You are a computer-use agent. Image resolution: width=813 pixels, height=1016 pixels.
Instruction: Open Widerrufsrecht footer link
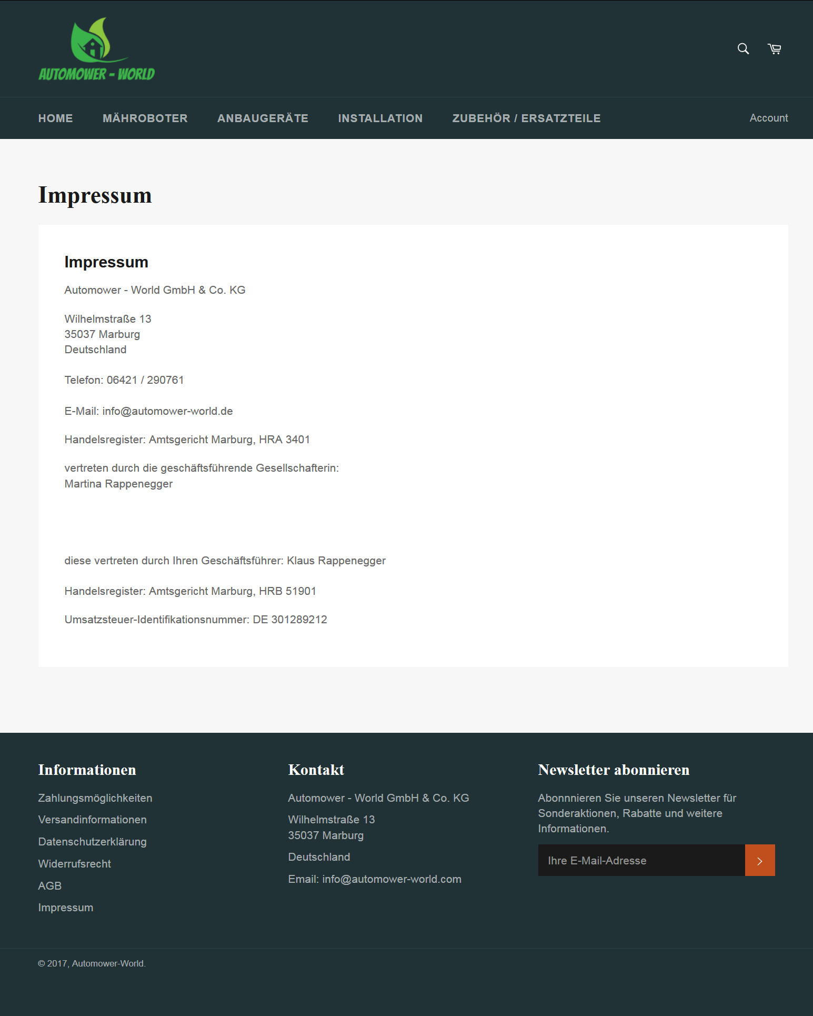click(x=75, y=864)
